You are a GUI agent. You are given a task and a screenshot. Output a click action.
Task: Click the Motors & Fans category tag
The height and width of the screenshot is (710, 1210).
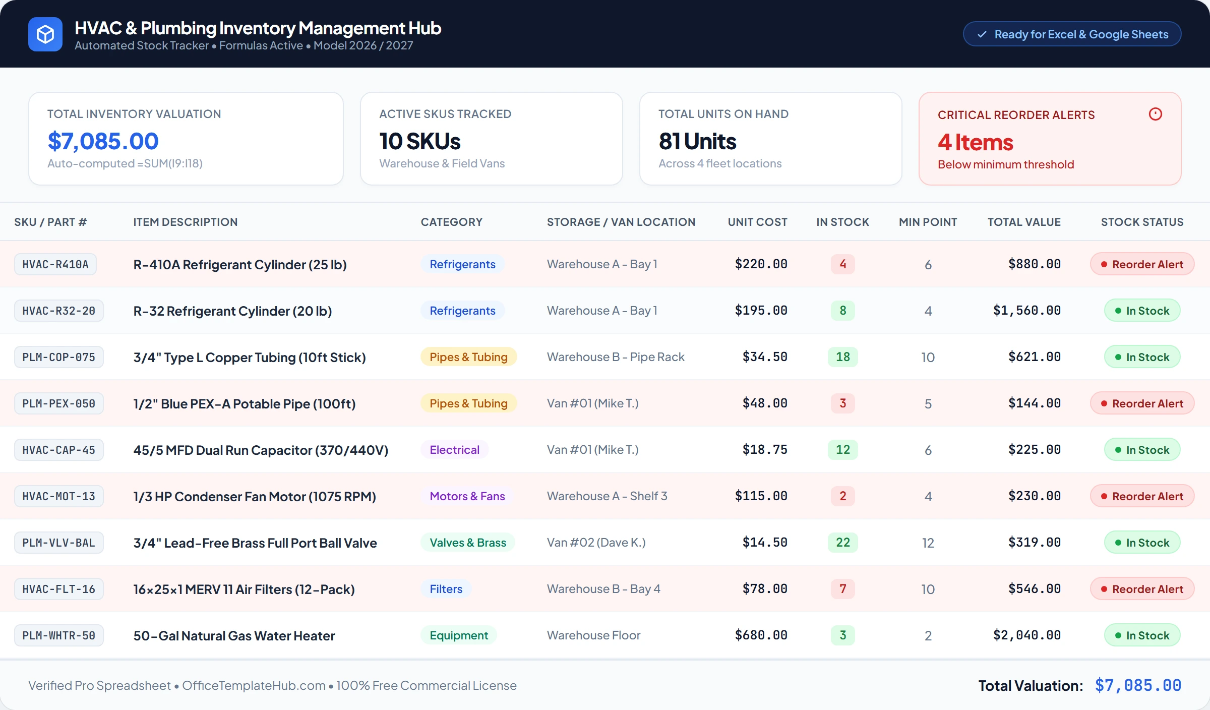467,496
